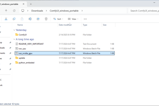This screenshot has width=159, height=106.
Task: Minimize the File Explorer window
Action: coord(154,3)
